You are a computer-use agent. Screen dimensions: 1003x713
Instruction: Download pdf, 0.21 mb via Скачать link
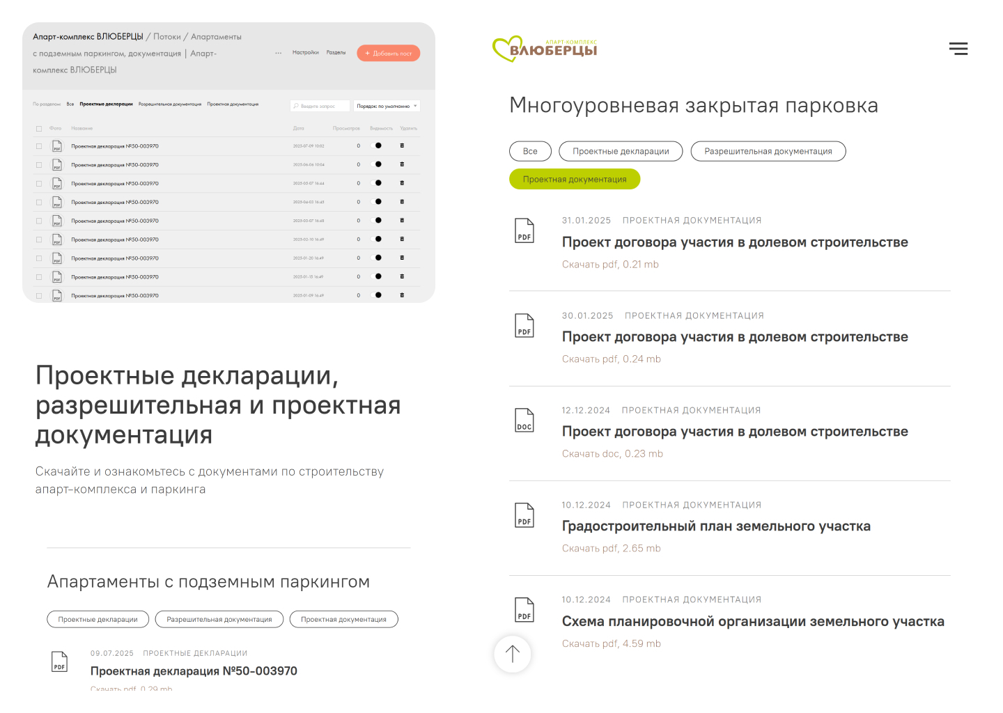(x=610, y=264)
